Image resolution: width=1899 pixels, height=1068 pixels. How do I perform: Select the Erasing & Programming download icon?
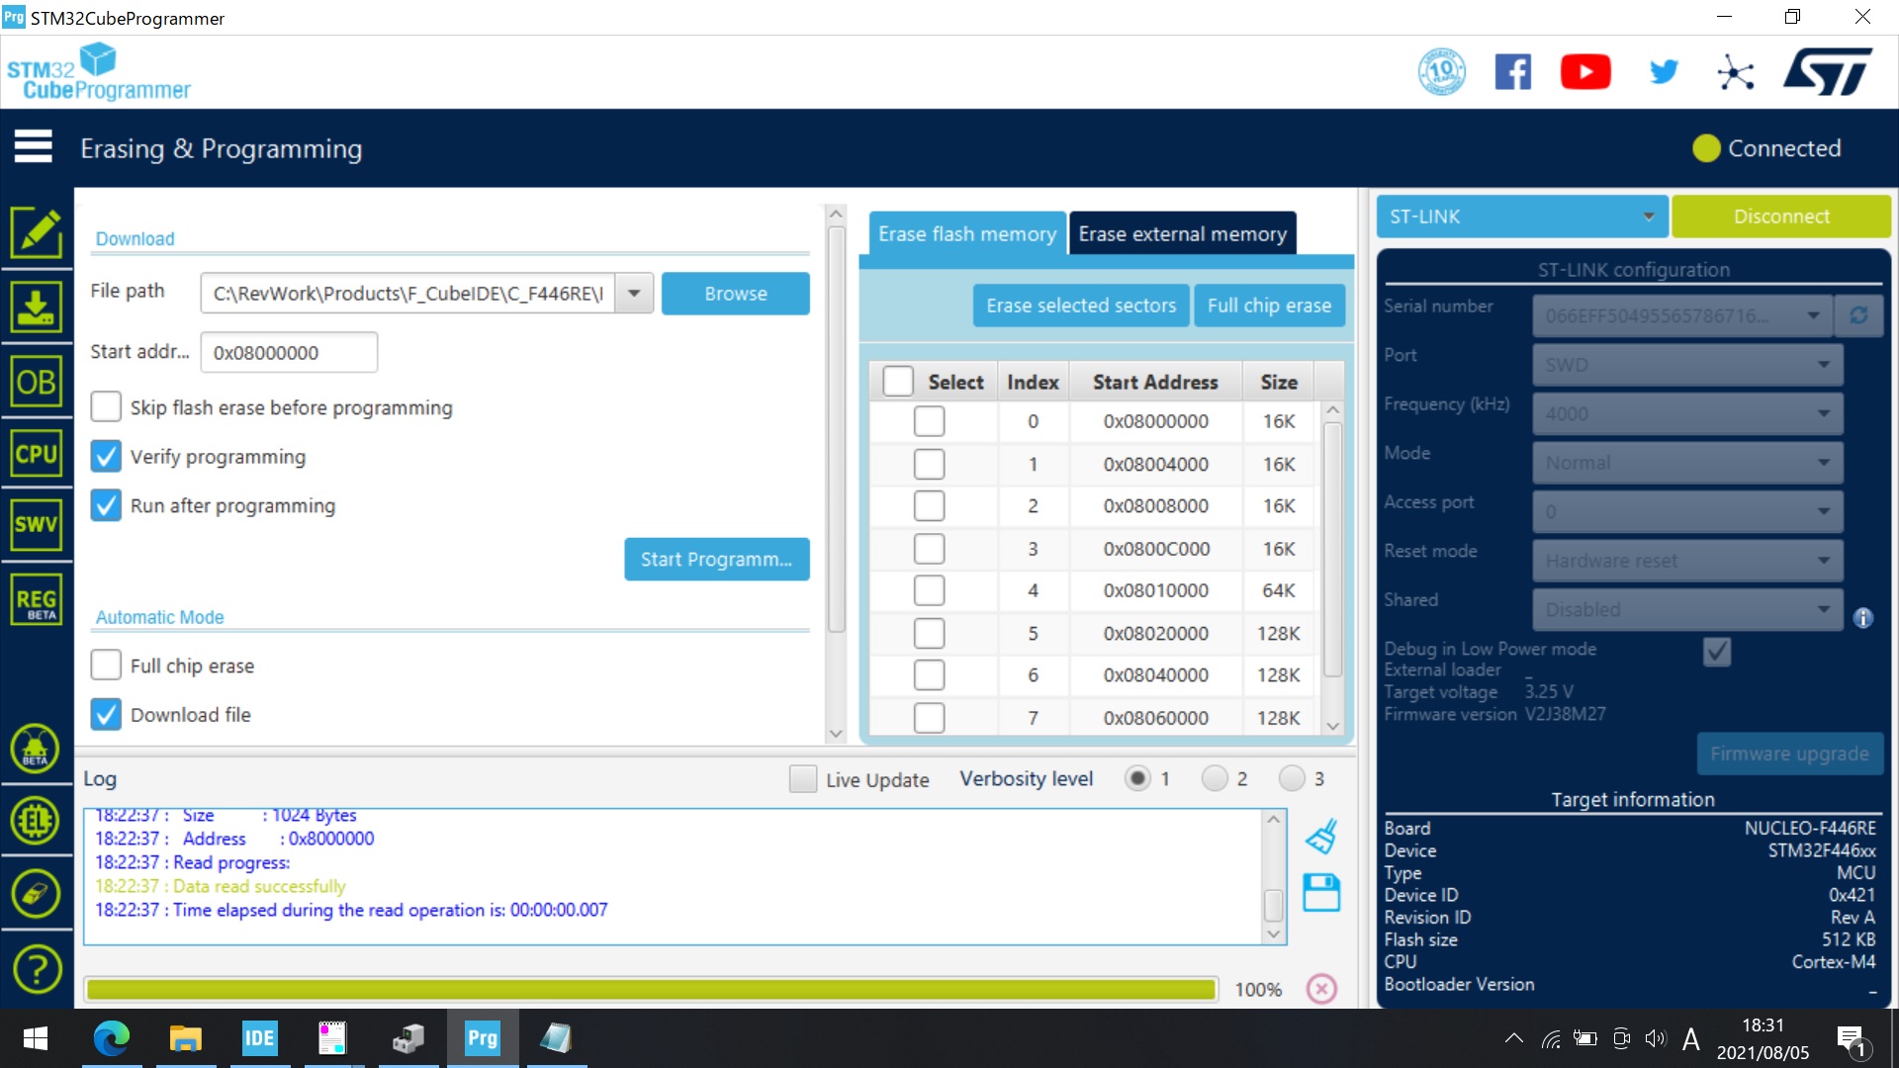point(37,306)
